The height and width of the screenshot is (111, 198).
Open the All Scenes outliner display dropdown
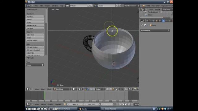click(167, 10)
